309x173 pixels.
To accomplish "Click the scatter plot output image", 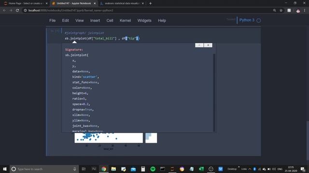I will point(109,138).
